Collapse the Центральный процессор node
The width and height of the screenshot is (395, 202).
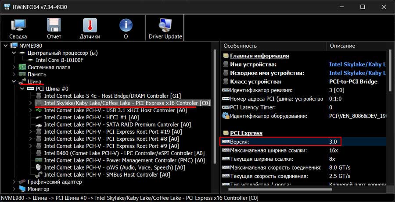coord(14,53)
